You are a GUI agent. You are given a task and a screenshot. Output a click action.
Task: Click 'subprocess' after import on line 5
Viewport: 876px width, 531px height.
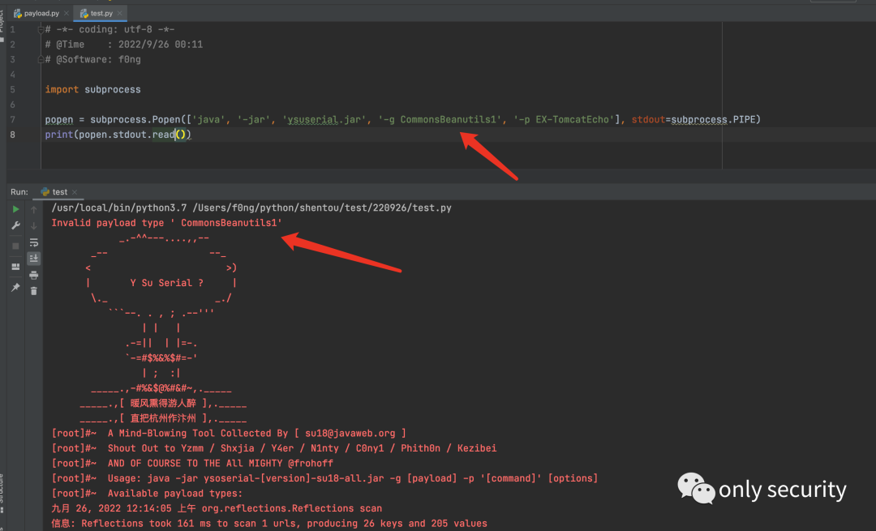(112, 89)
